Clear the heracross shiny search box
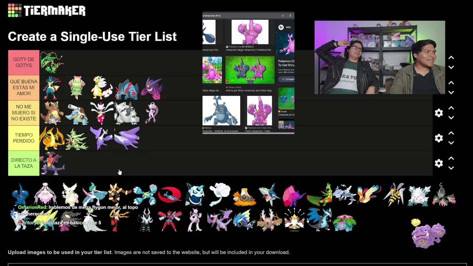 point(283,16)
